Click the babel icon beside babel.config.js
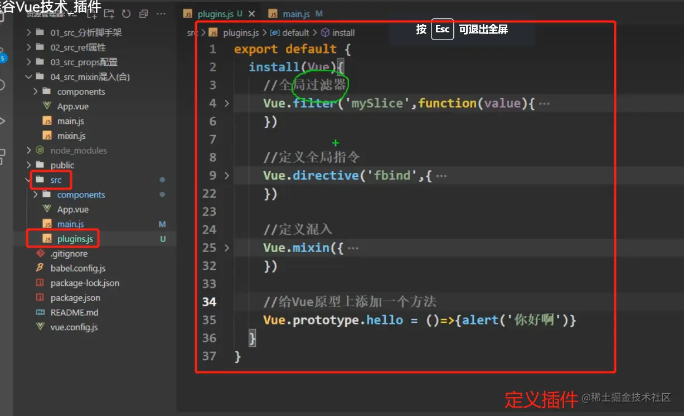 pyautogui.click(x=40, y=268)
